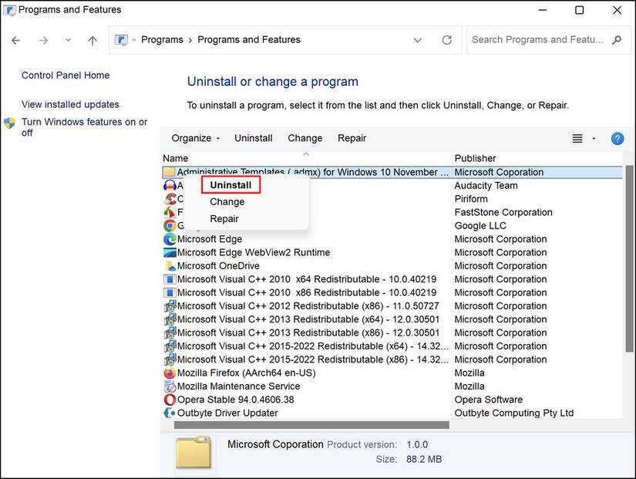Expand the address bar history dropdown
The image size is (636, 479).
click(x=417, y=39)
